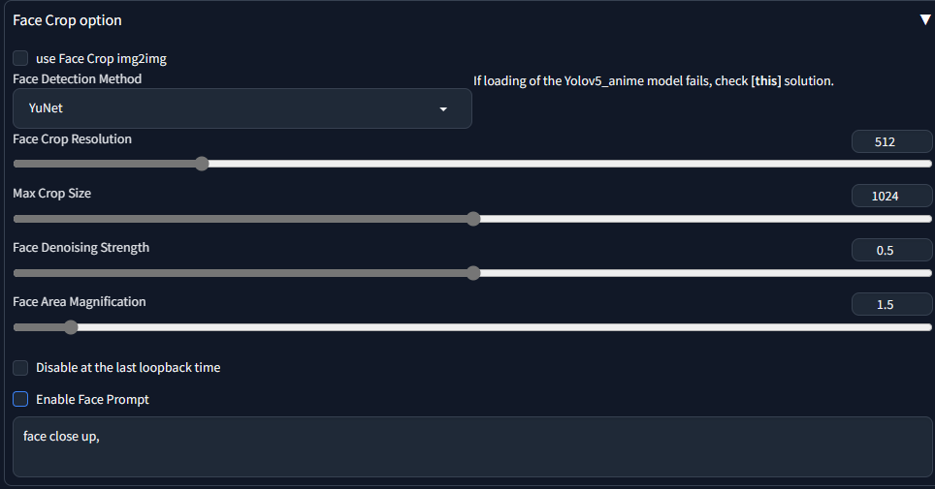Image resolution: width=935 pixels, height=489 pixels.
Task: Click the Face Area Magnification value box
Action: tap(891, 304)
